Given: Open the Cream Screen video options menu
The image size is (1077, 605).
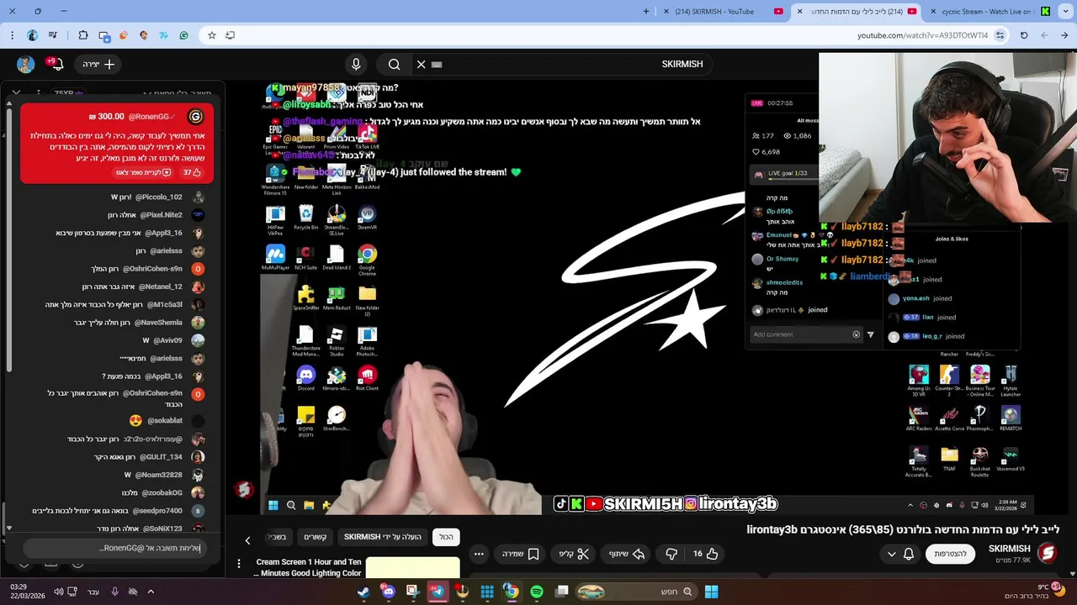Looking at the screenshot, I should [239, 564].
